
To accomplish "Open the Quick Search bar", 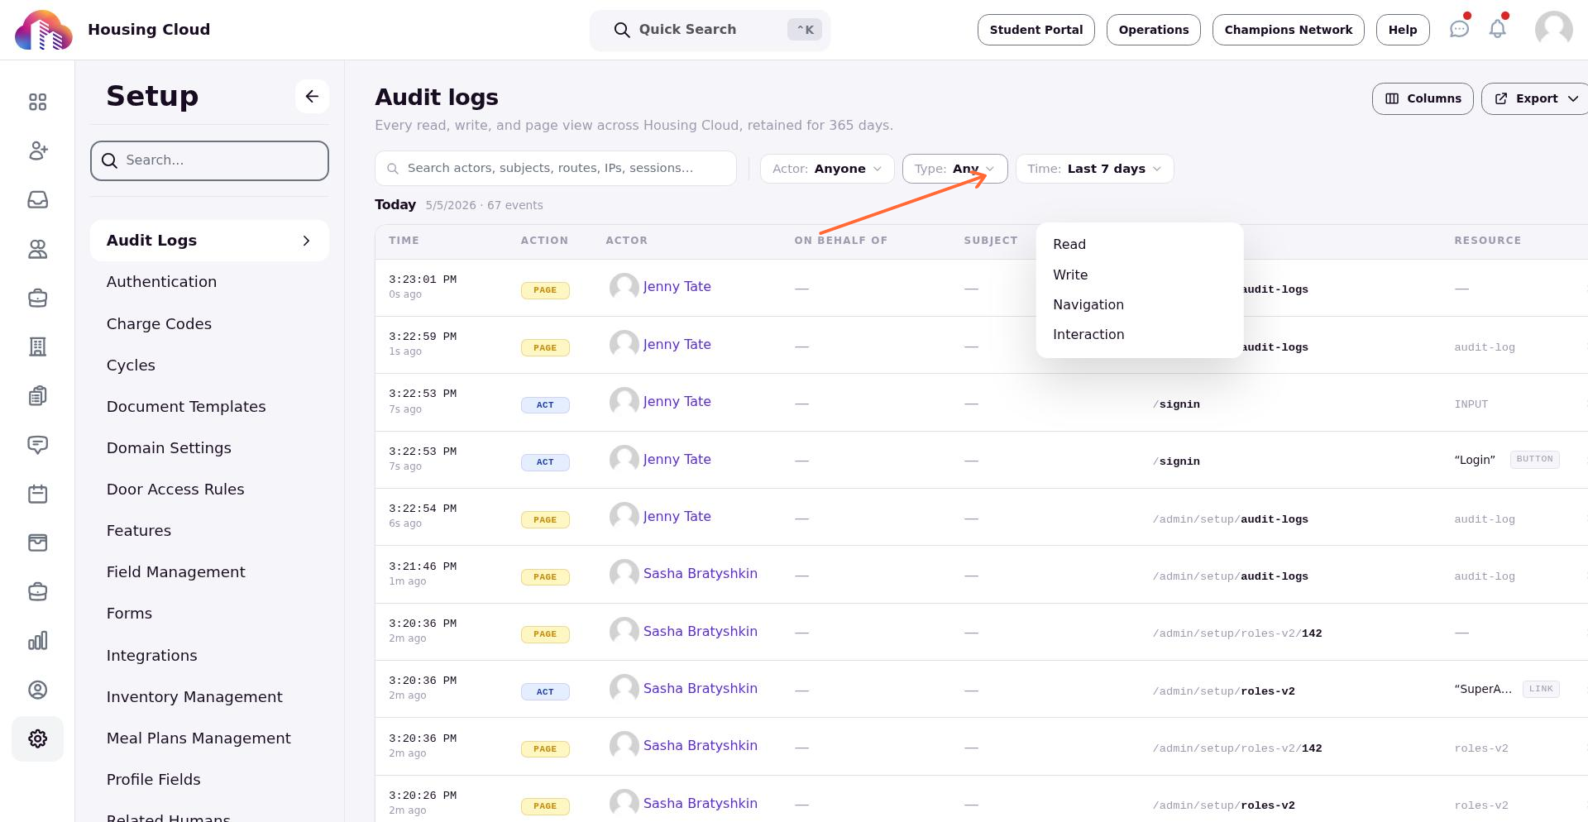I will click(710, 30).
